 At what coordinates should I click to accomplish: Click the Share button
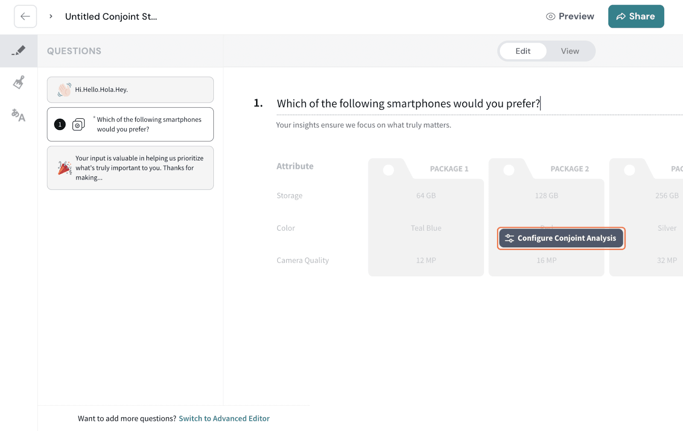tap(636, 17)
